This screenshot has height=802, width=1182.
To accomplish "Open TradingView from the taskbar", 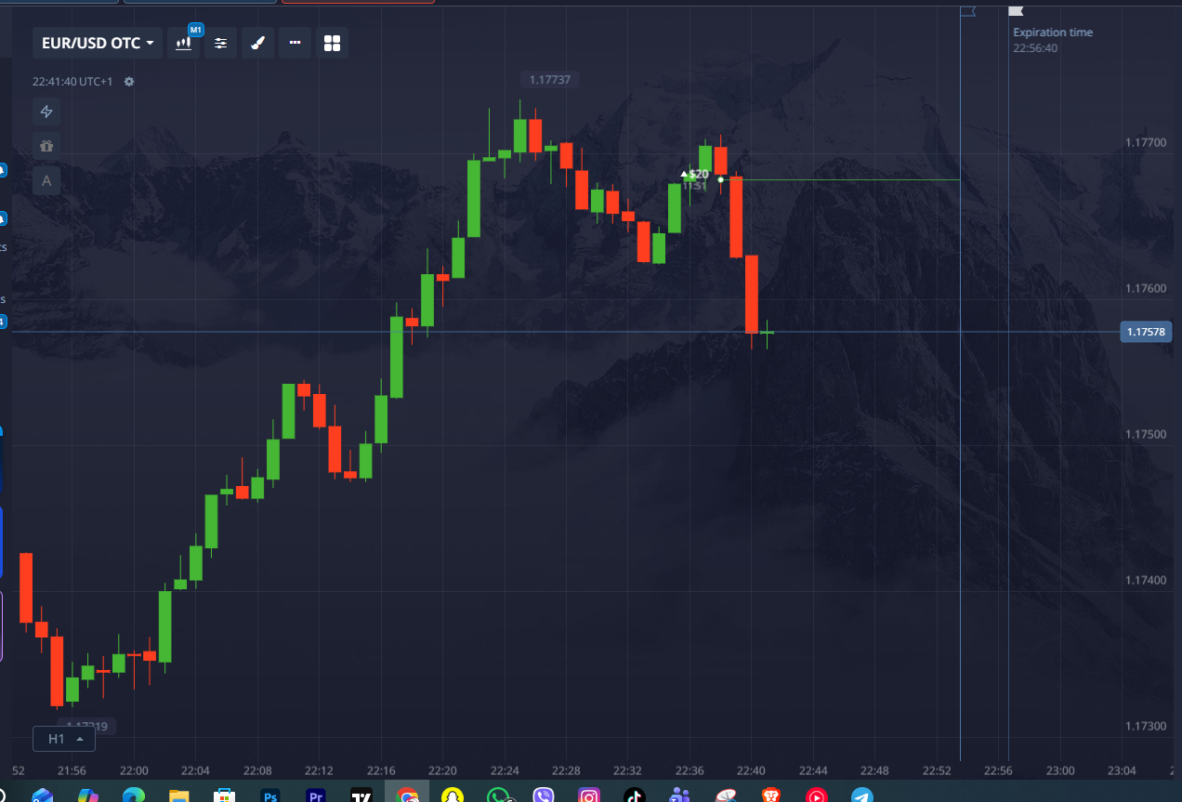I will (x=361, y=795).
